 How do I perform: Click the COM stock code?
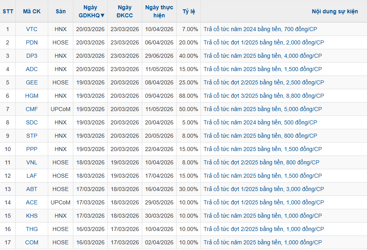point(32,242)
